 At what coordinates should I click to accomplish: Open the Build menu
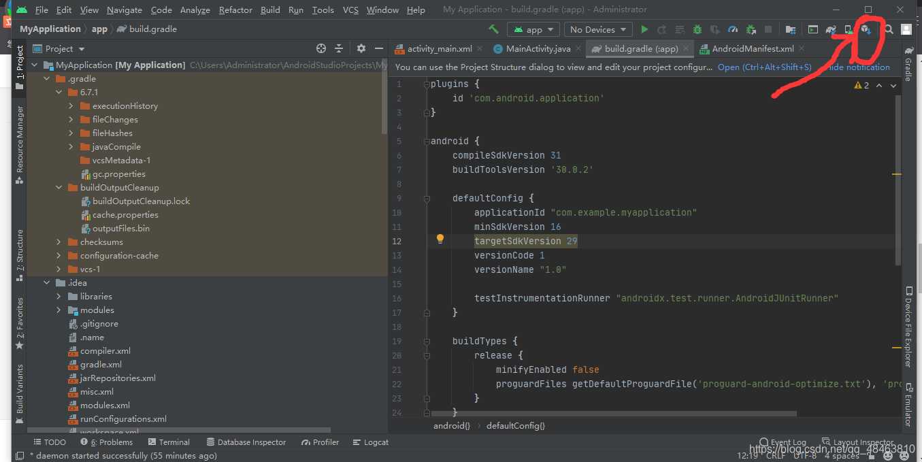click(x=270, y=10)
